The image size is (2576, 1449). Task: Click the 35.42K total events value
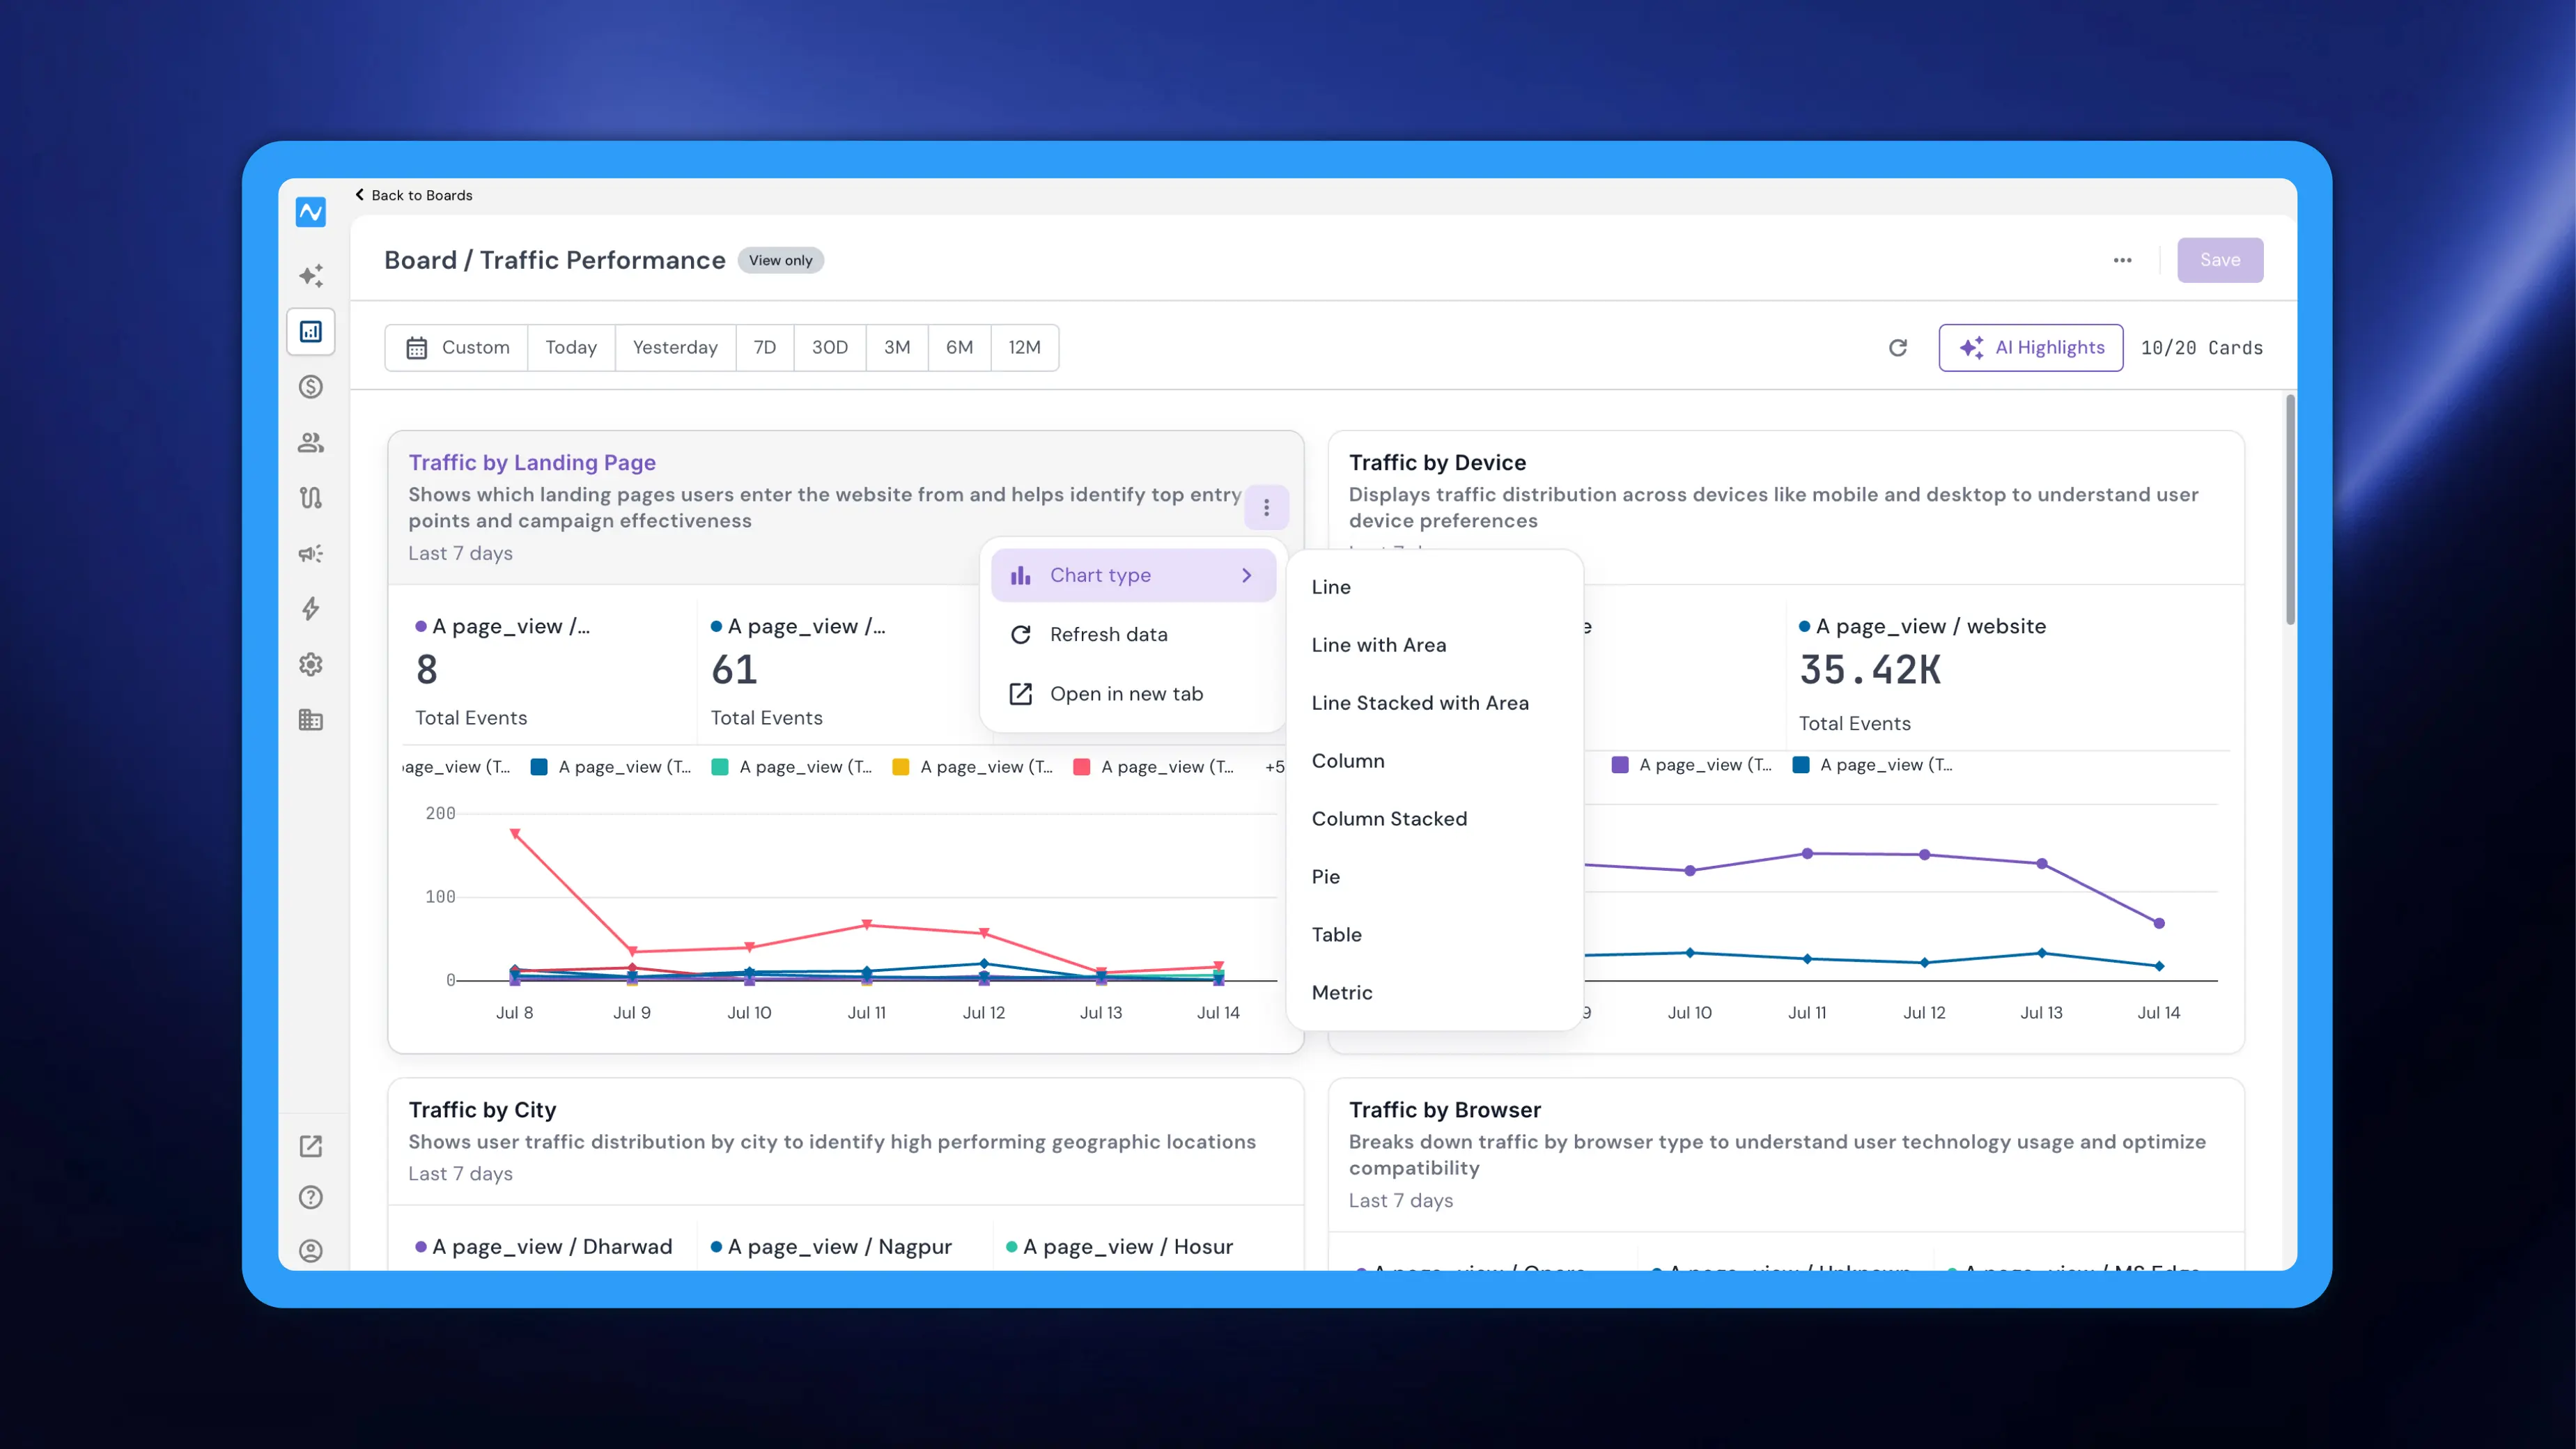pos(1870,670)
